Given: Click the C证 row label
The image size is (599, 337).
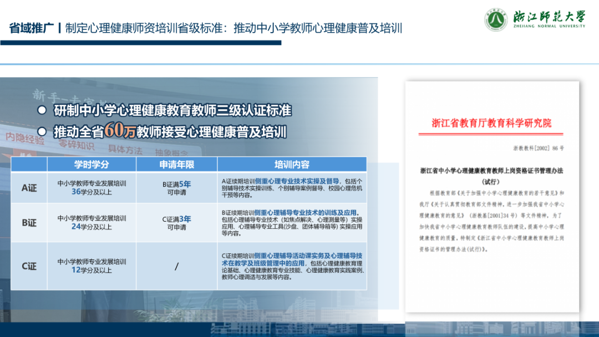Looking at the screenshot, I should 29,266.
